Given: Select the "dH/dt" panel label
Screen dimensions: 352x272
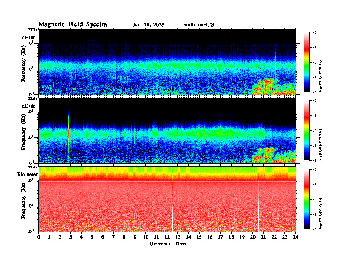Looking at the screenshot, I should (28, 37).
